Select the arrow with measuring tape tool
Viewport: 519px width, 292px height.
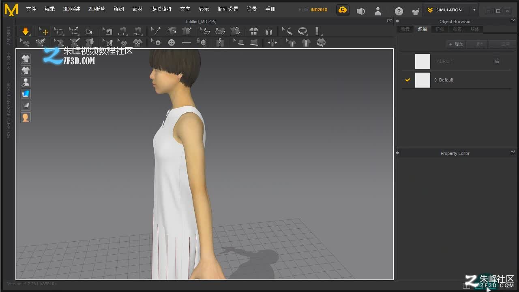pos(287,32)
